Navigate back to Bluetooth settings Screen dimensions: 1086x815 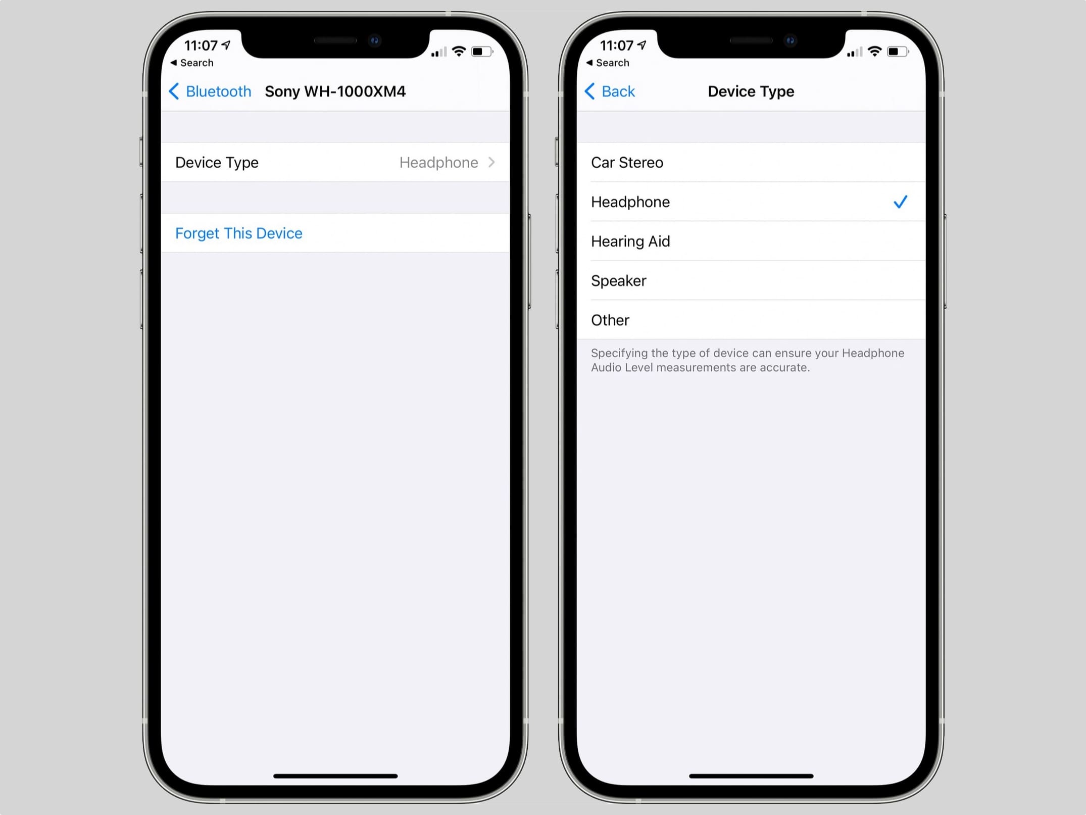(209, 91)
